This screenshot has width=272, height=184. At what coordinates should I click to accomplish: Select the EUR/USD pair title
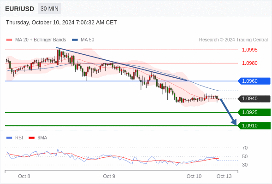click(x=20, y=9)
